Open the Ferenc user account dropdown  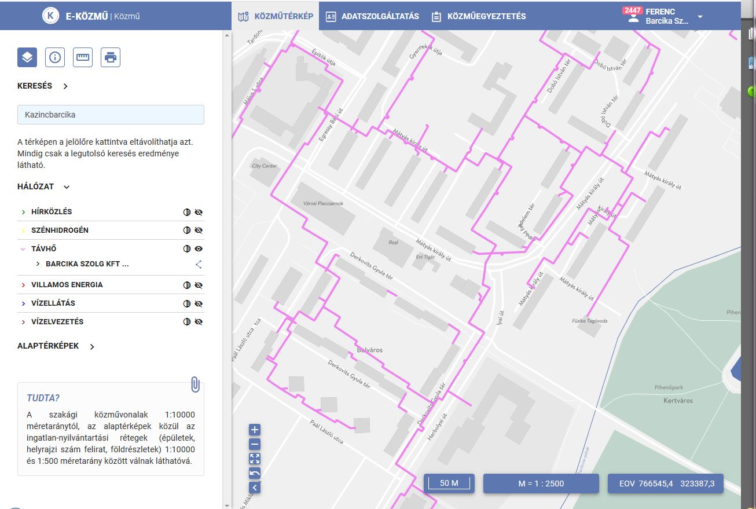700,17
